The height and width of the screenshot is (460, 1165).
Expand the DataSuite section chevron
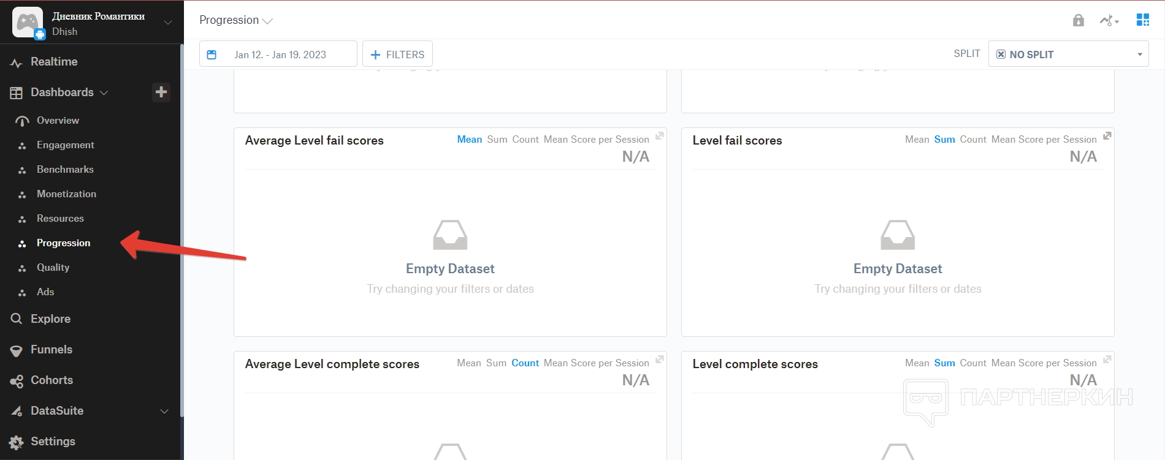click(164, 411)
